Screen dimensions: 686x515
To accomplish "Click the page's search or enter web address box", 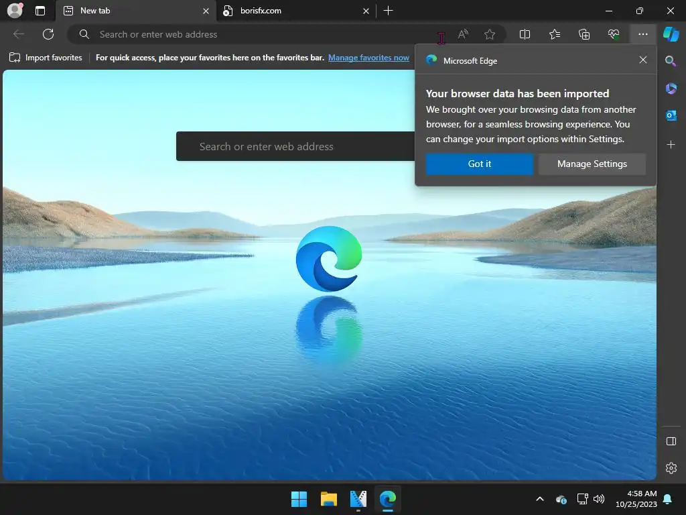I will pyautogui.click(x=295, y=146).
